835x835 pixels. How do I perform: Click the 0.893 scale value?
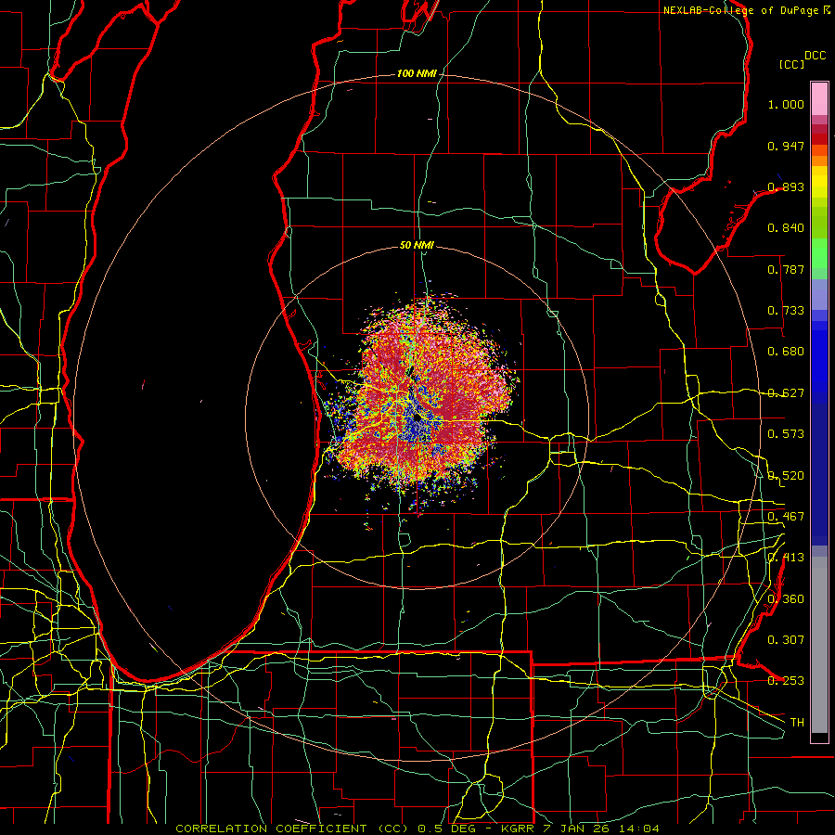[786, 186]
